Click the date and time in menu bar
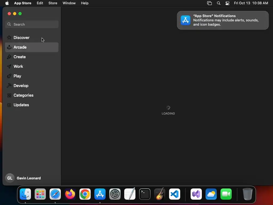This screenshot has height=205, width=273. point(251,3)
